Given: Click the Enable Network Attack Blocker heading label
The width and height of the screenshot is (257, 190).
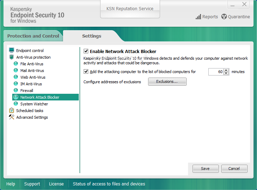Looking at the screenshot, I should [123, 51].
